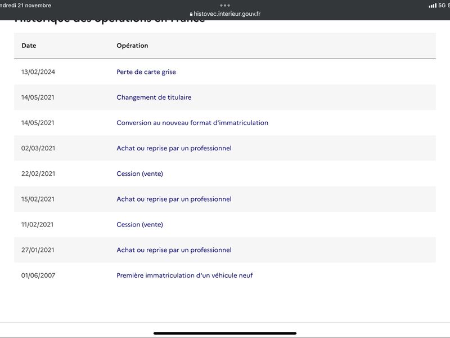Open the 'Changement de titulaire' entry
Image resolution: width=450 pixels, height=338 pixels.
[x=154, y=97]
